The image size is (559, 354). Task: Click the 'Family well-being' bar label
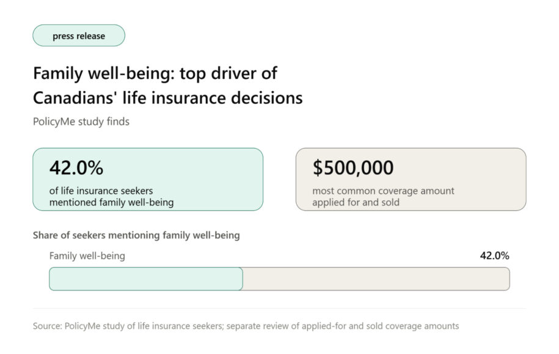[x=87, y=256]
